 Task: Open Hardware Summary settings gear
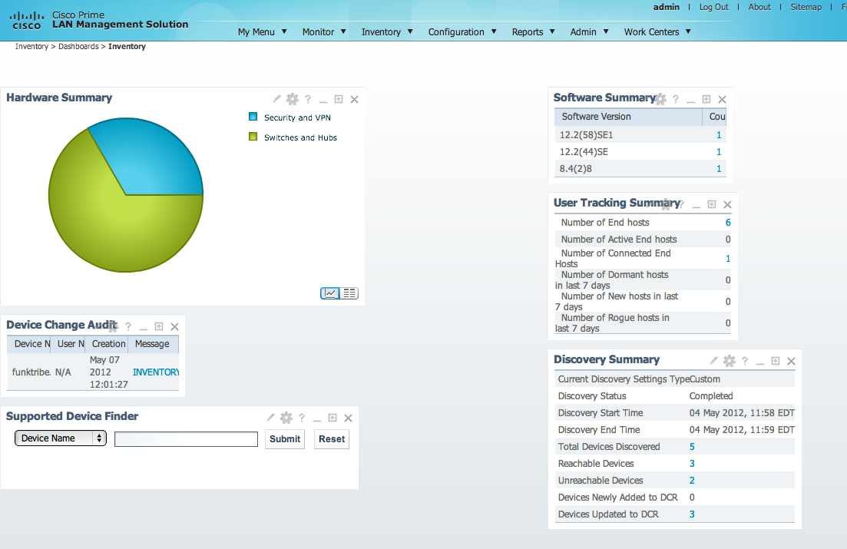292,99
